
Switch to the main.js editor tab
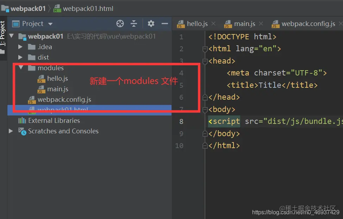click(x=245, y=24)
